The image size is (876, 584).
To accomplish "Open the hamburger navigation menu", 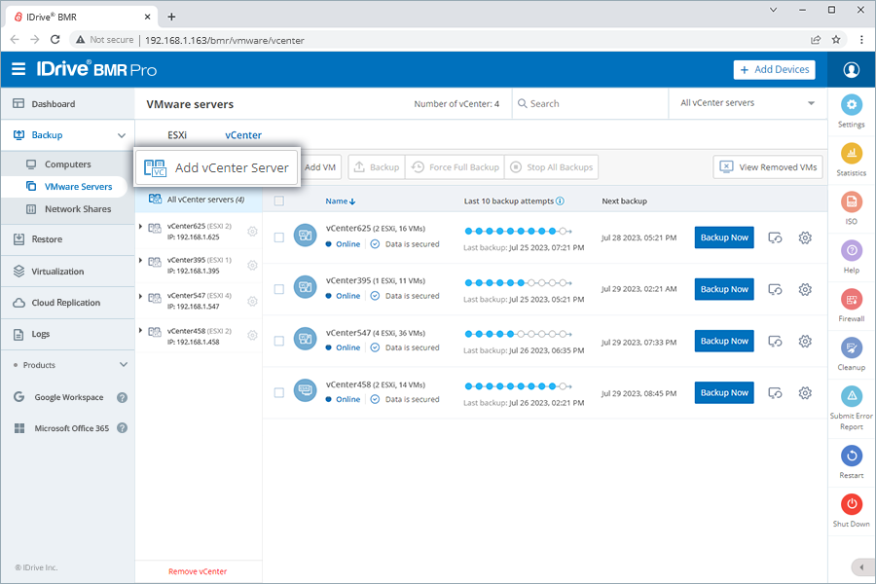I will (18, 69).
